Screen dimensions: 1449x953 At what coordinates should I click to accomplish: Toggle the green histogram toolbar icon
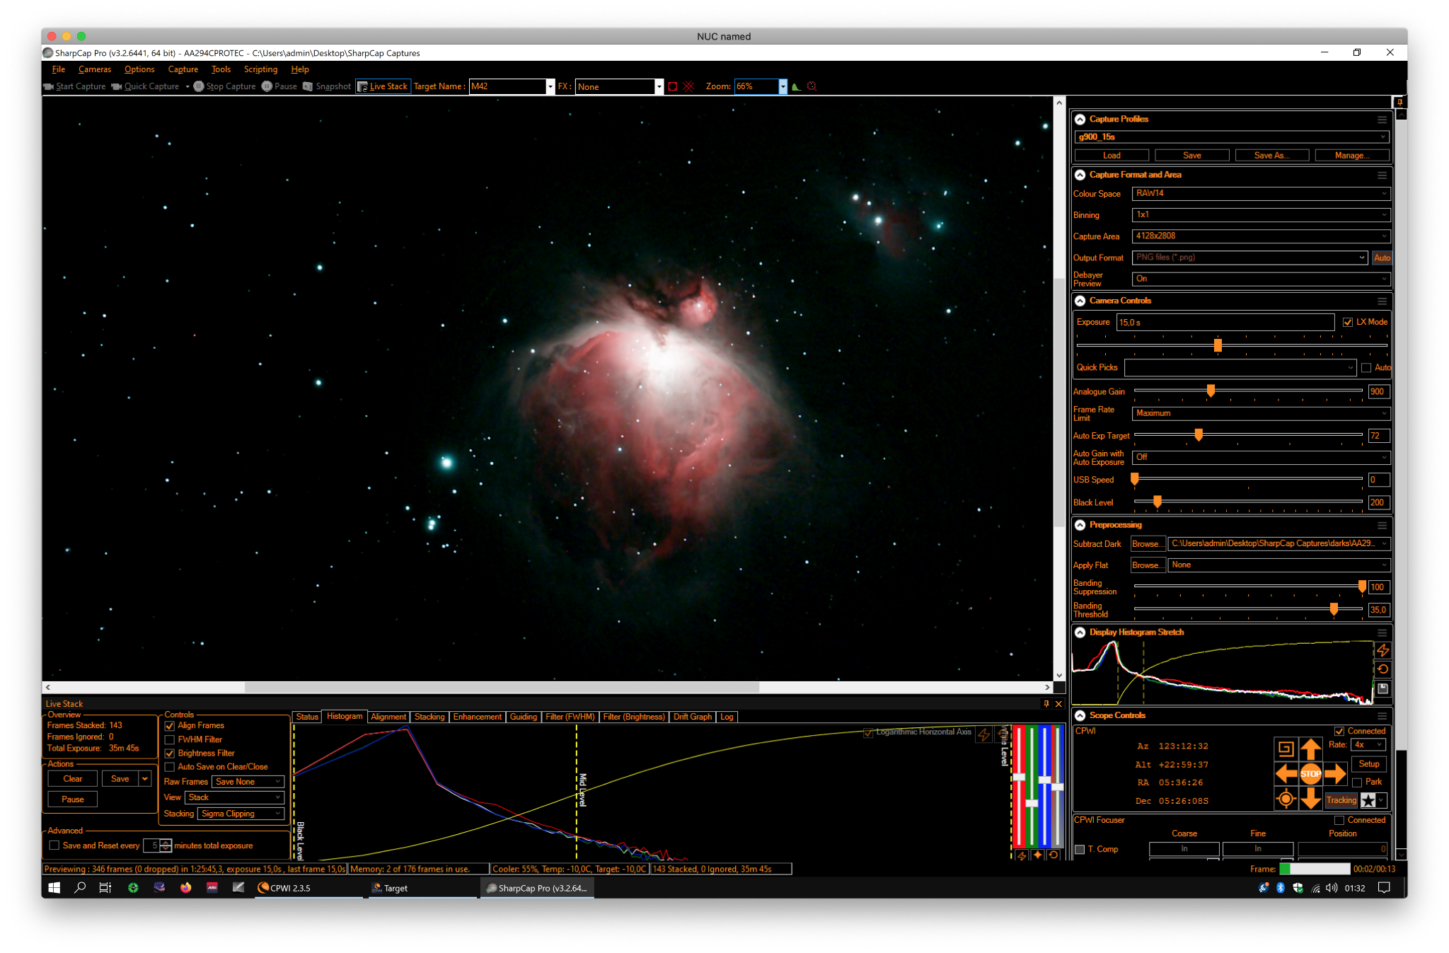(797, 86)
